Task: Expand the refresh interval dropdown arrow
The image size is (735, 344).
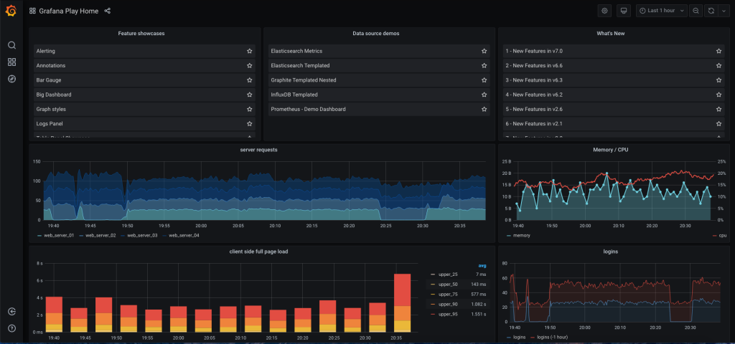Action: coord(723,11)
